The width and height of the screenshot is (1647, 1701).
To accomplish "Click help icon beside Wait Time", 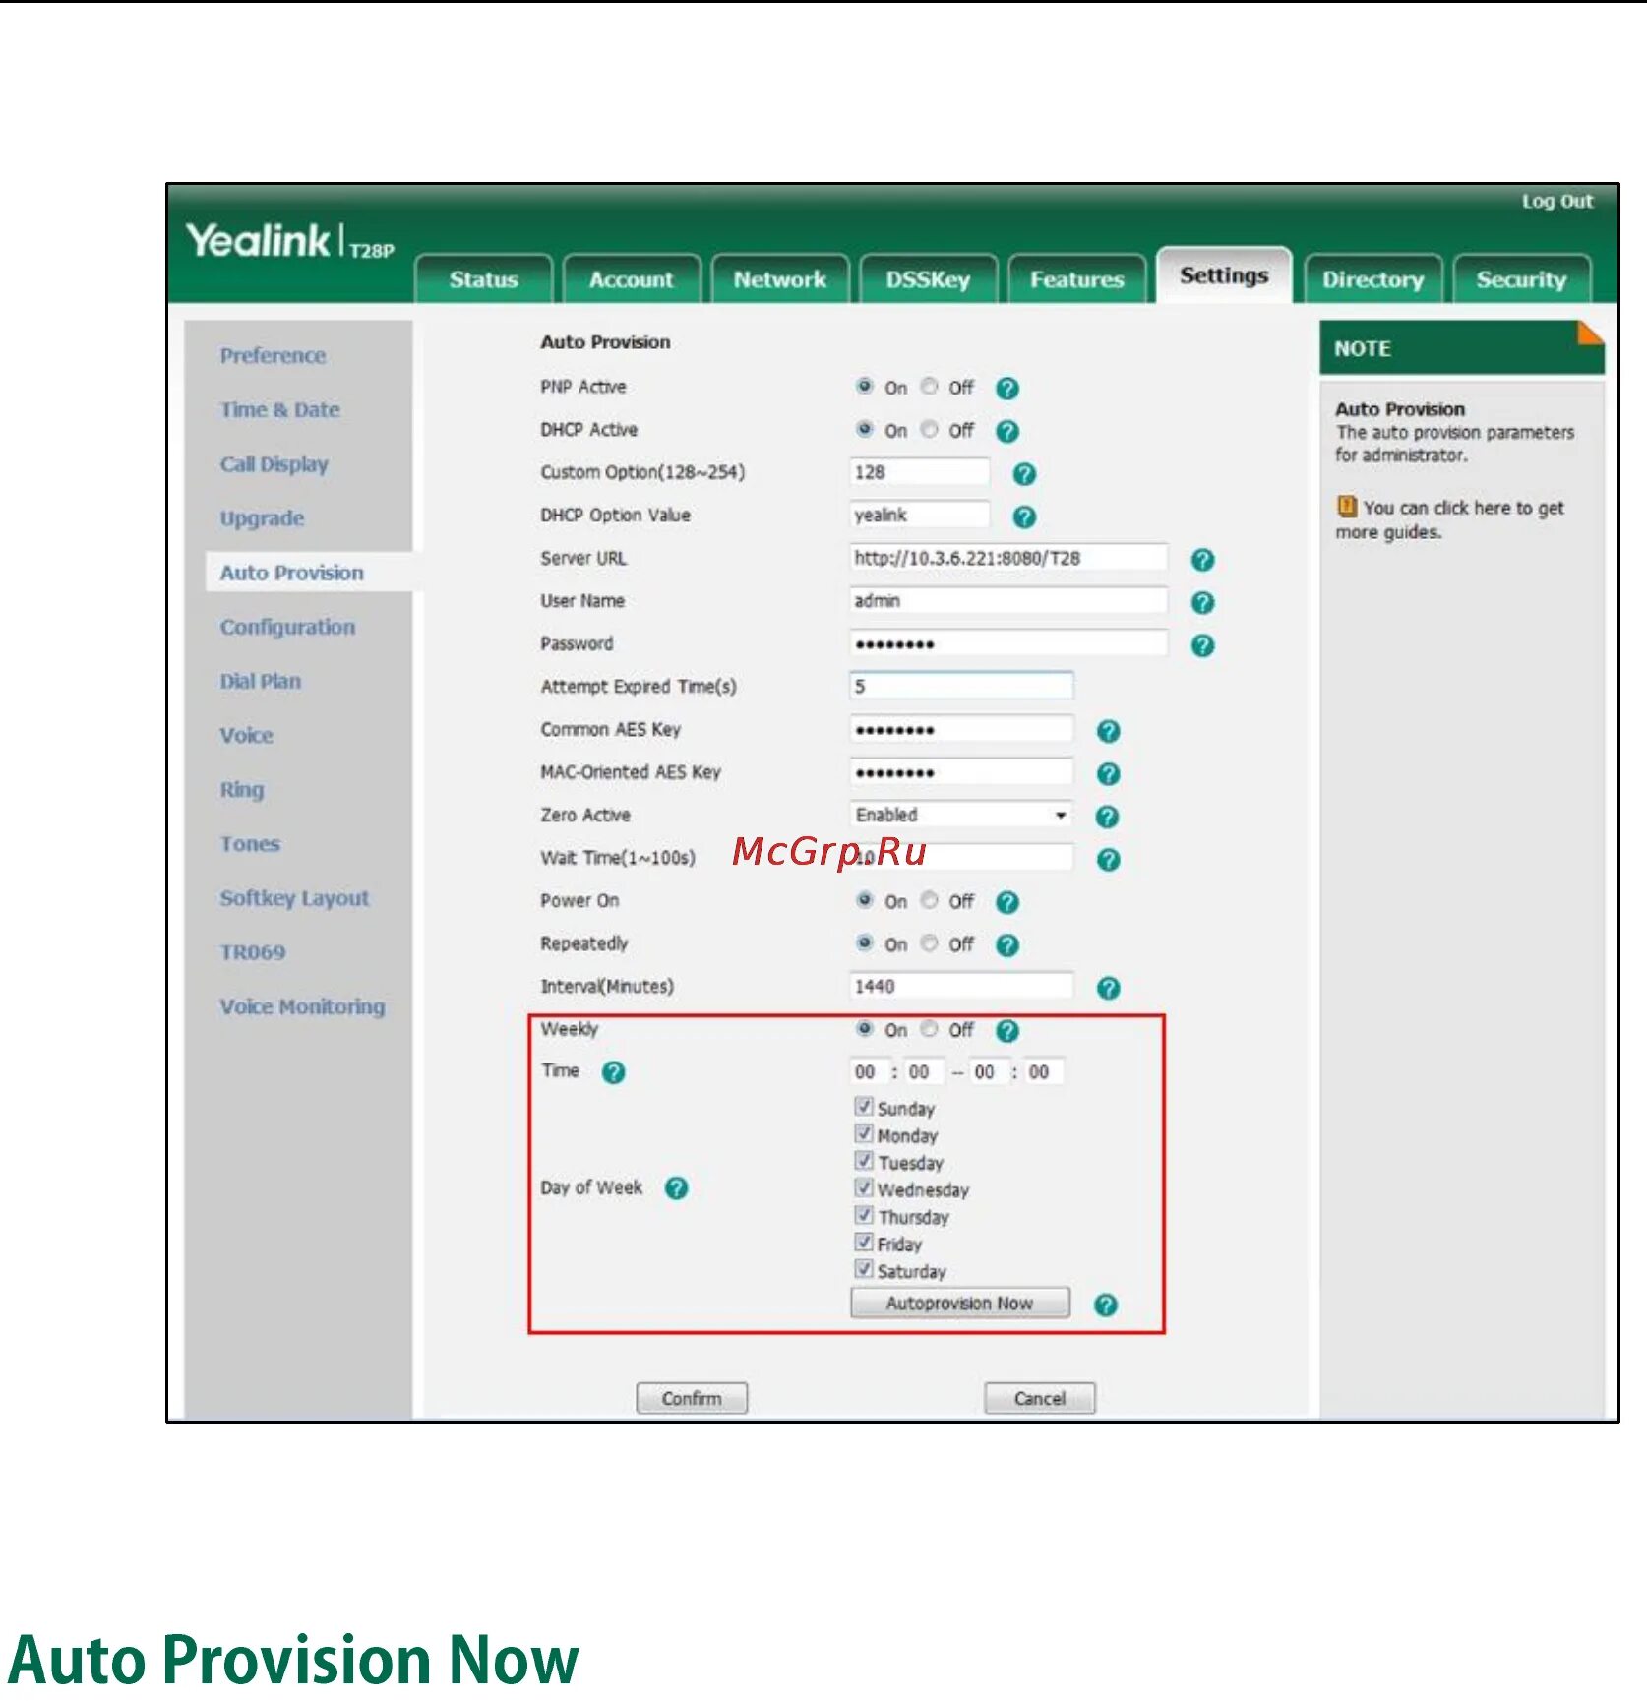I will pyautogui.click(x=1108, y=860).
